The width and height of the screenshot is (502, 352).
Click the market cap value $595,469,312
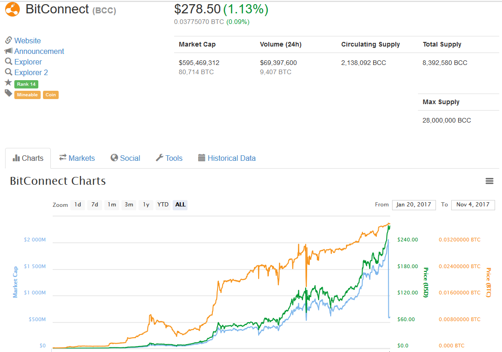[199, 63]
